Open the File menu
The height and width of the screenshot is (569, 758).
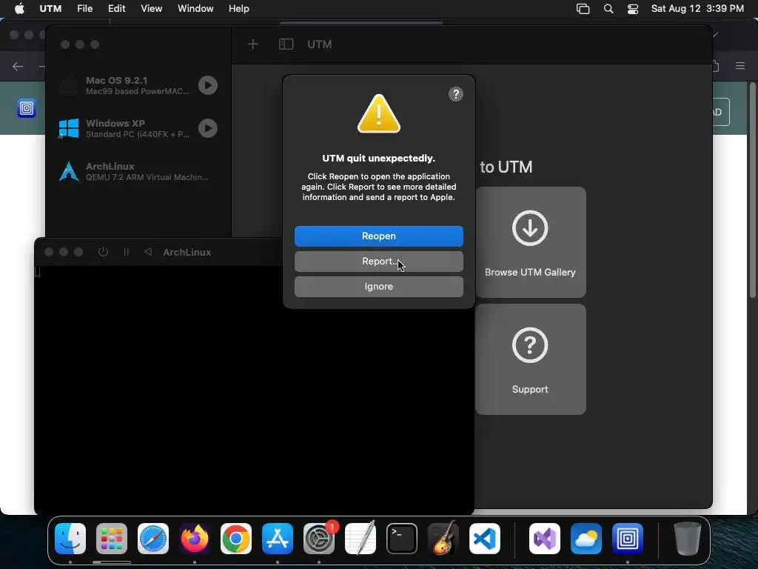point(84,9)
